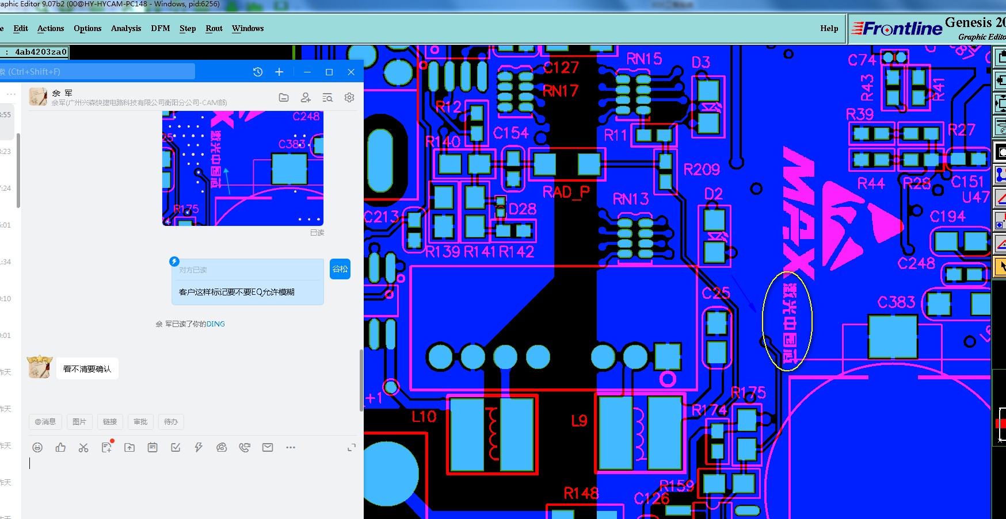Click the envelope mail icon
The height and width of the screenshot is (519, 1006).
point(268,447)
